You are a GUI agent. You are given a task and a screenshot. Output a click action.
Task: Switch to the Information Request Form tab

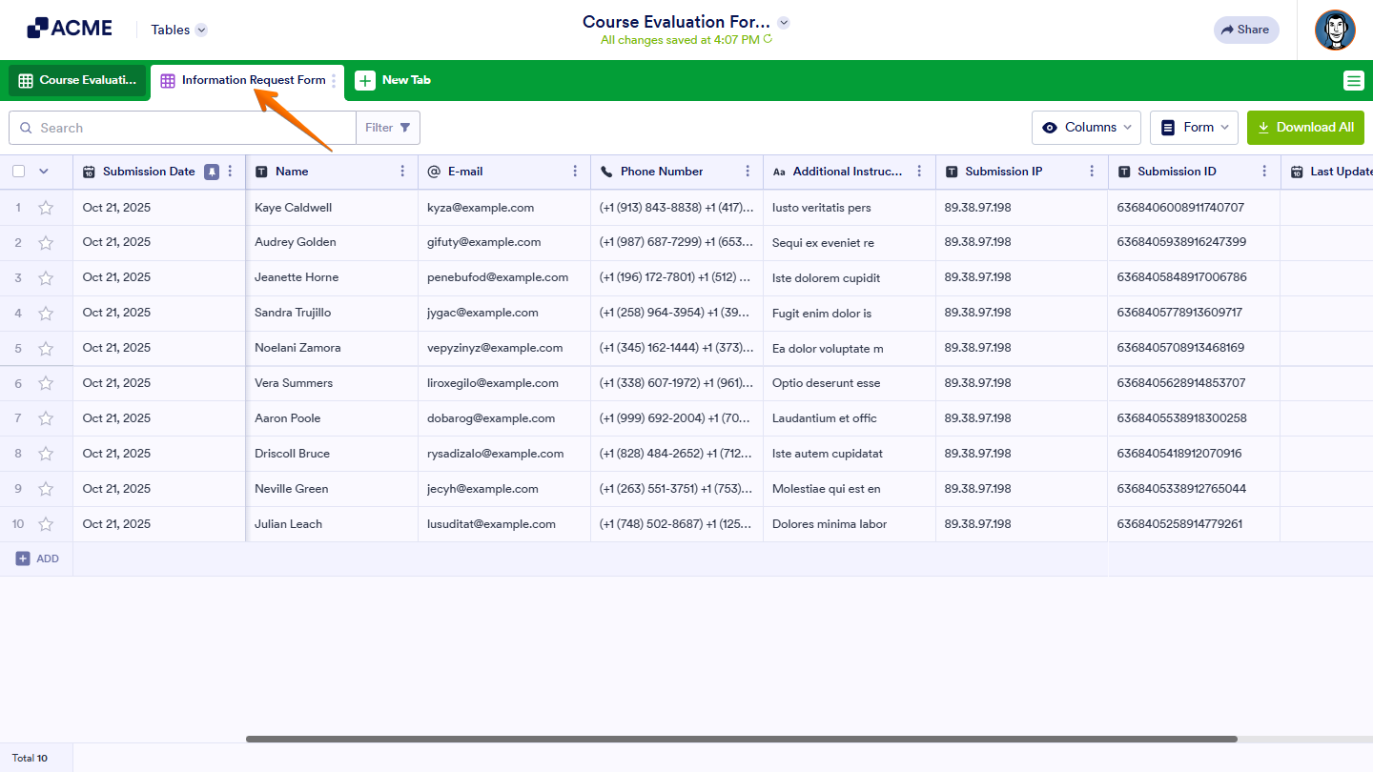(246, 81)
